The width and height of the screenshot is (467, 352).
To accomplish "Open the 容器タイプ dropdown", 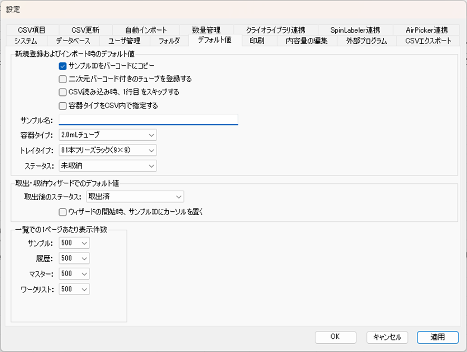I will (108, 135).
